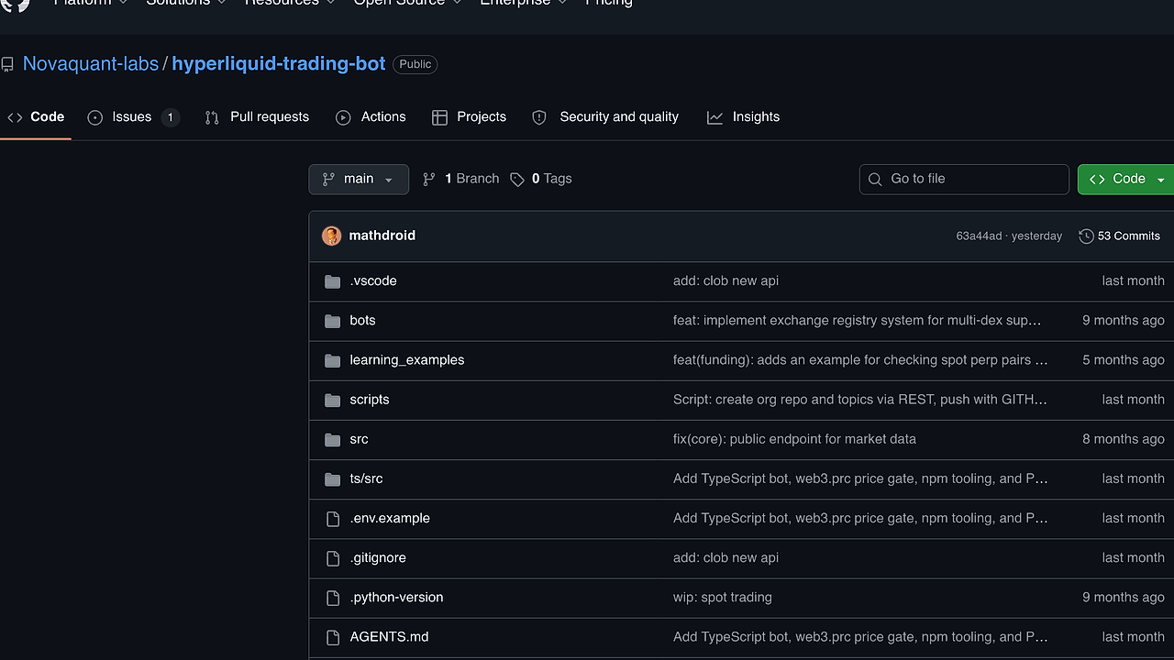Click the Public visibility badge
The image size is (1174, 660).
415,64
